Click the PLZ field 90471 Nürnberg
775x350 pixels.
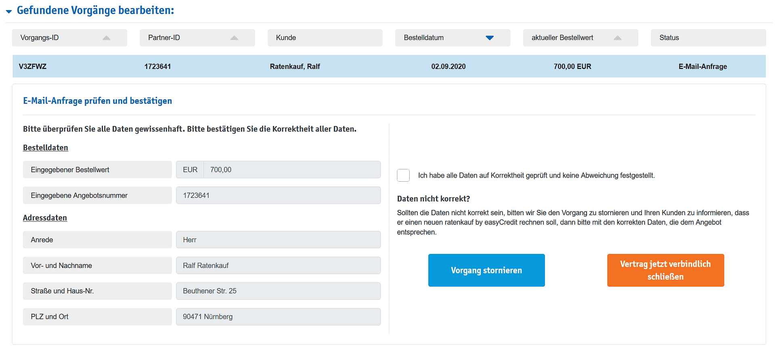278,317
